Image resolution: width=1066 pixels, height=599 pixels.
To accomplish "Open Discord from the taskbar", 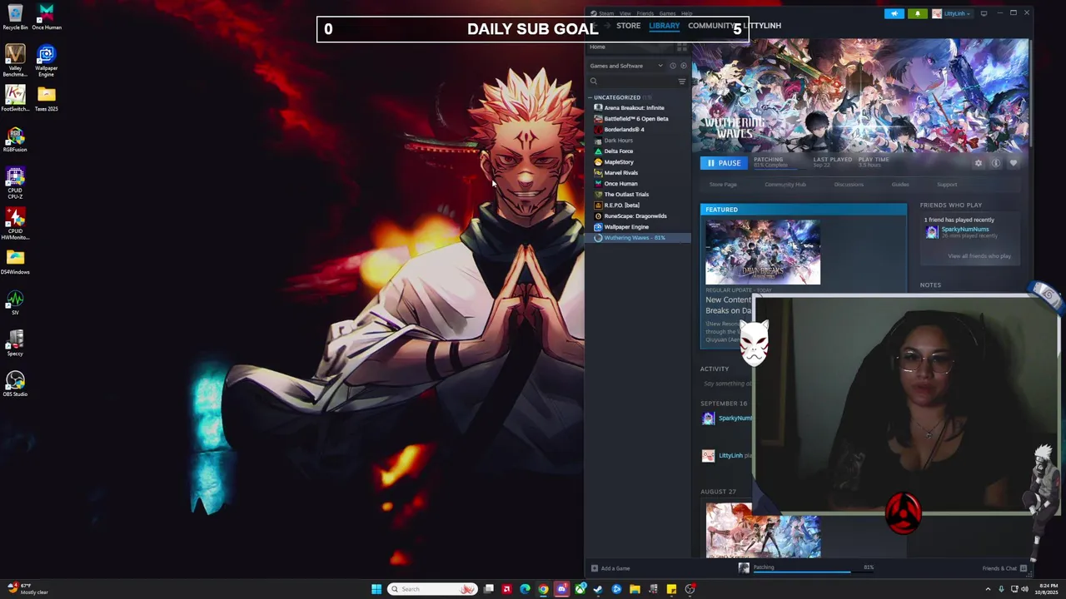I will coord(561,589).
